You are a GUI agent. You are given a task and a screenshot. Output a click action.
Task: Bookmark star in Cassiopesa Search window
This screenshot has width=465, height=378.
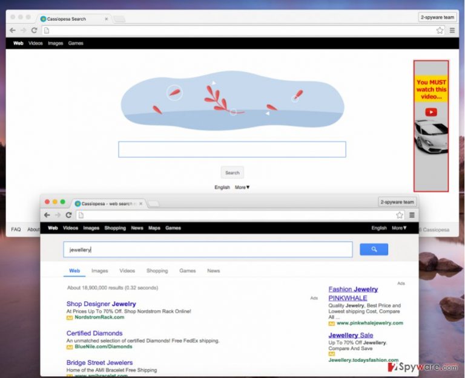440,30
